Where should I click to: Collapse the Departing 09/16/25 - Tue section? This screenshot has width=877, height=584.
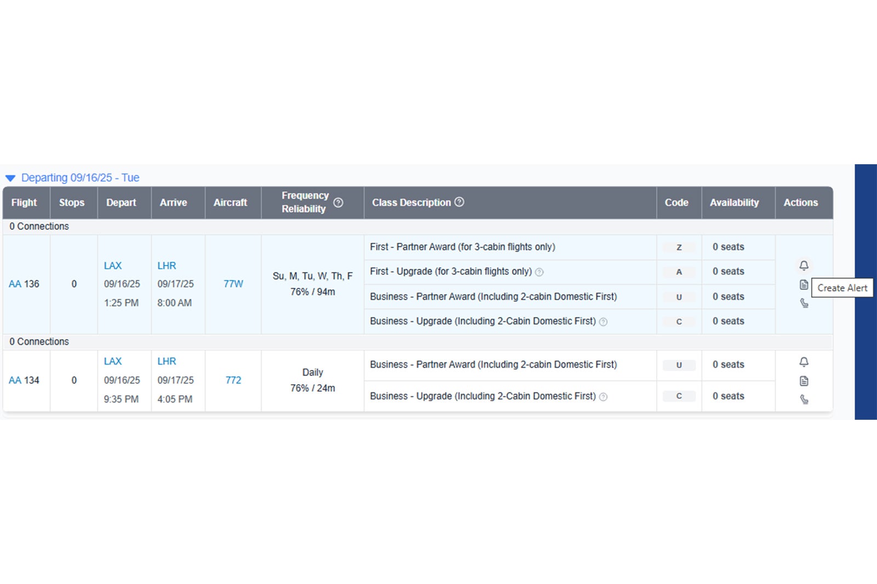click(x=10, y=178)
